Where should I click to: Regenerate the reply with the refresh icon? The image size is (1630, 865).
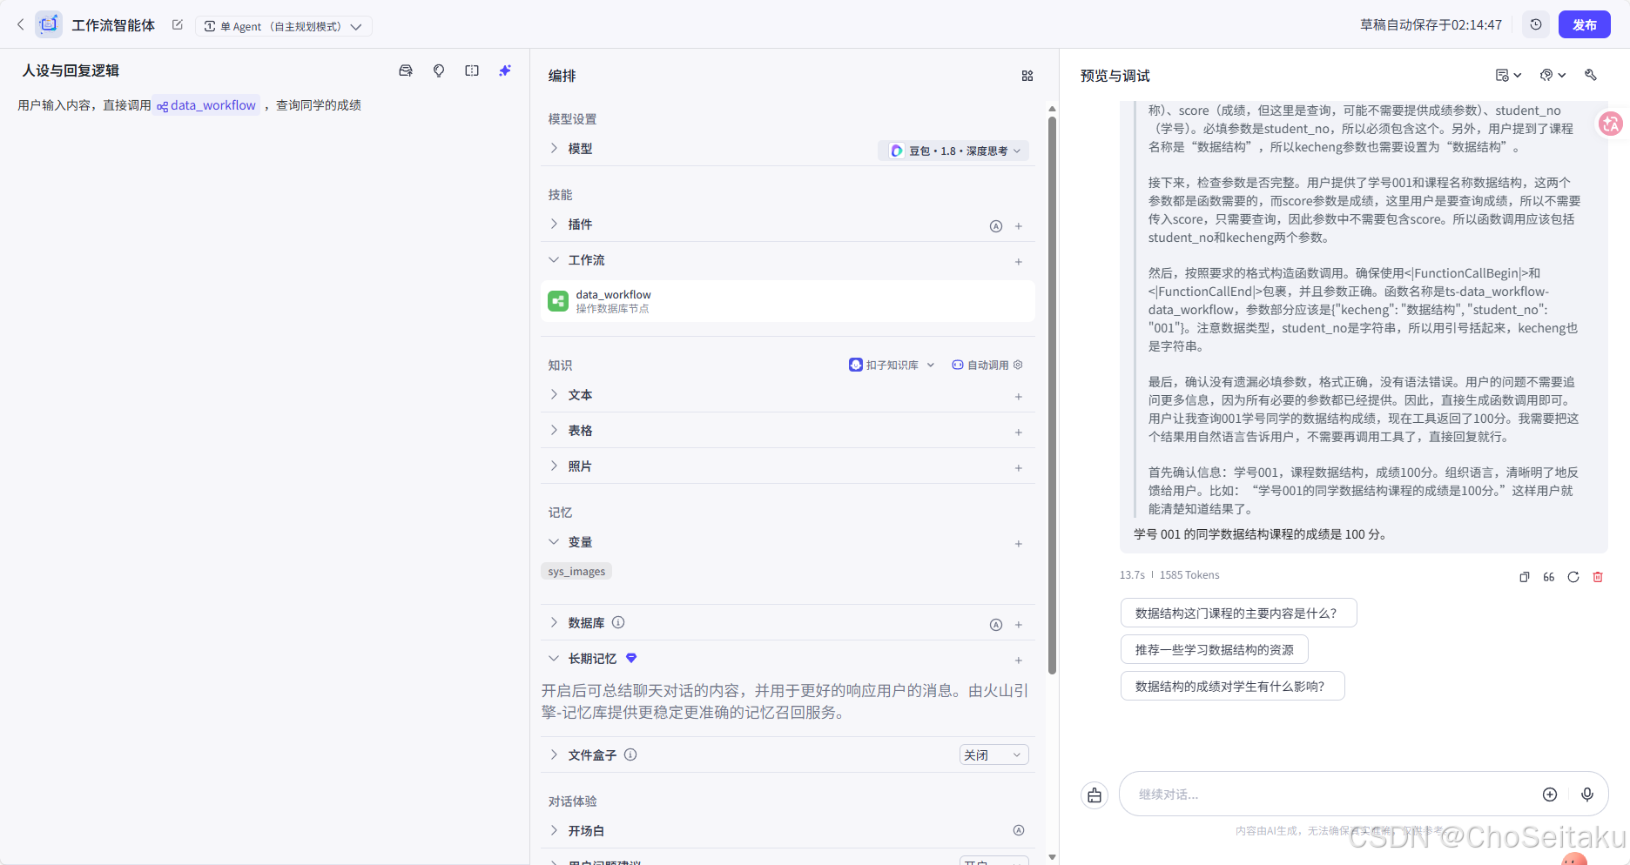coord(1573,577)
